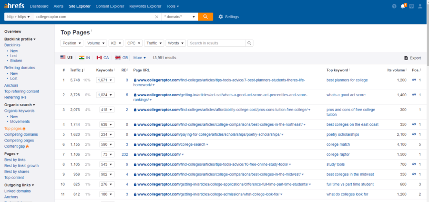The width and height of the screenshot is (429, 202).
Task: Click the info icon beside Top Pages title
Action: click(91, 31)
